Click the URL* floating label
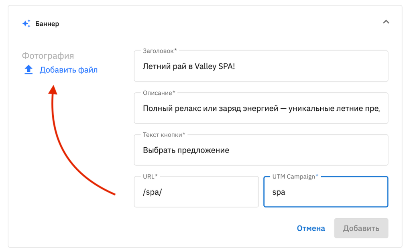This screenshot has width=411, height=252. 151,177
